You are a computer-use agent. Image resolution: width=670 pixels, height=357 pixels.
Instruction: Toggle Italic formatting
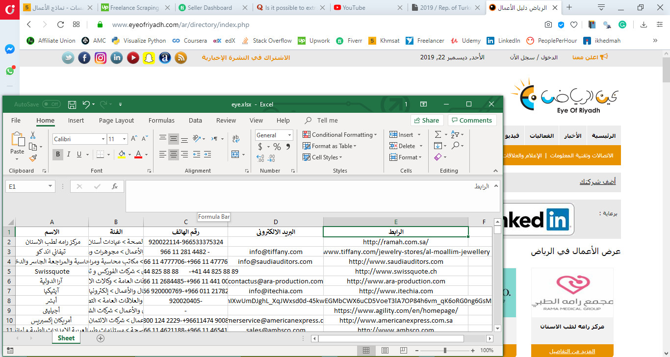pos(69,154)
